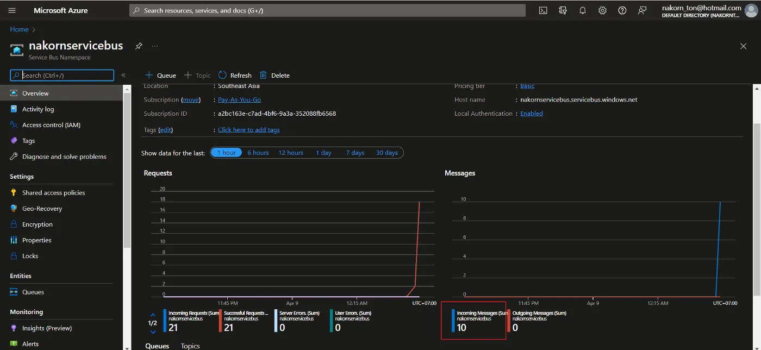
Task: Open portal settings gear
Action: point(602,10)
